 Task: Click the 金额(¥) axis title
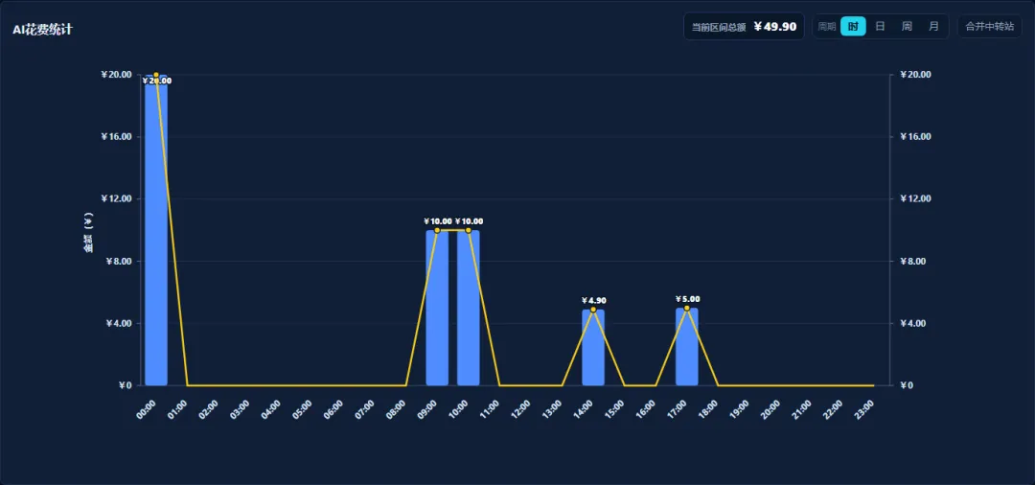88,232
